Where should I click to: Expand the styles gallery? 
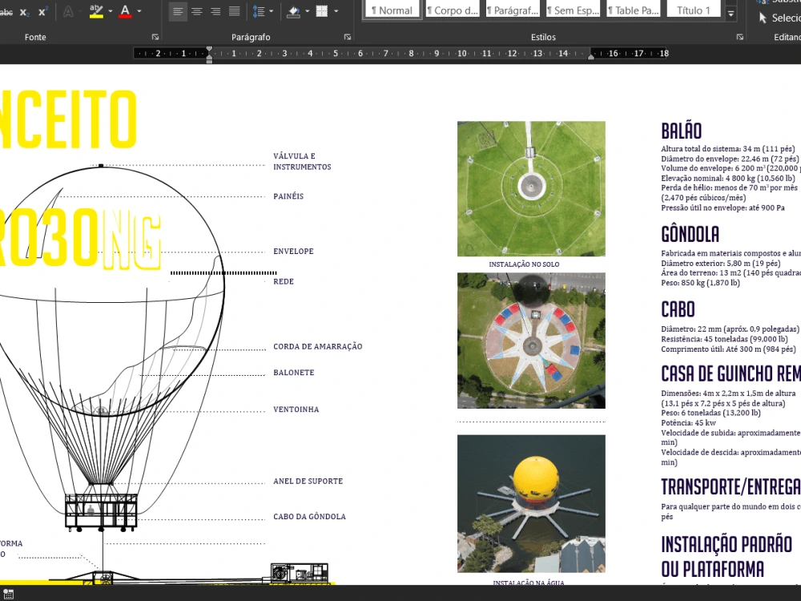click(x=731, y=14)
